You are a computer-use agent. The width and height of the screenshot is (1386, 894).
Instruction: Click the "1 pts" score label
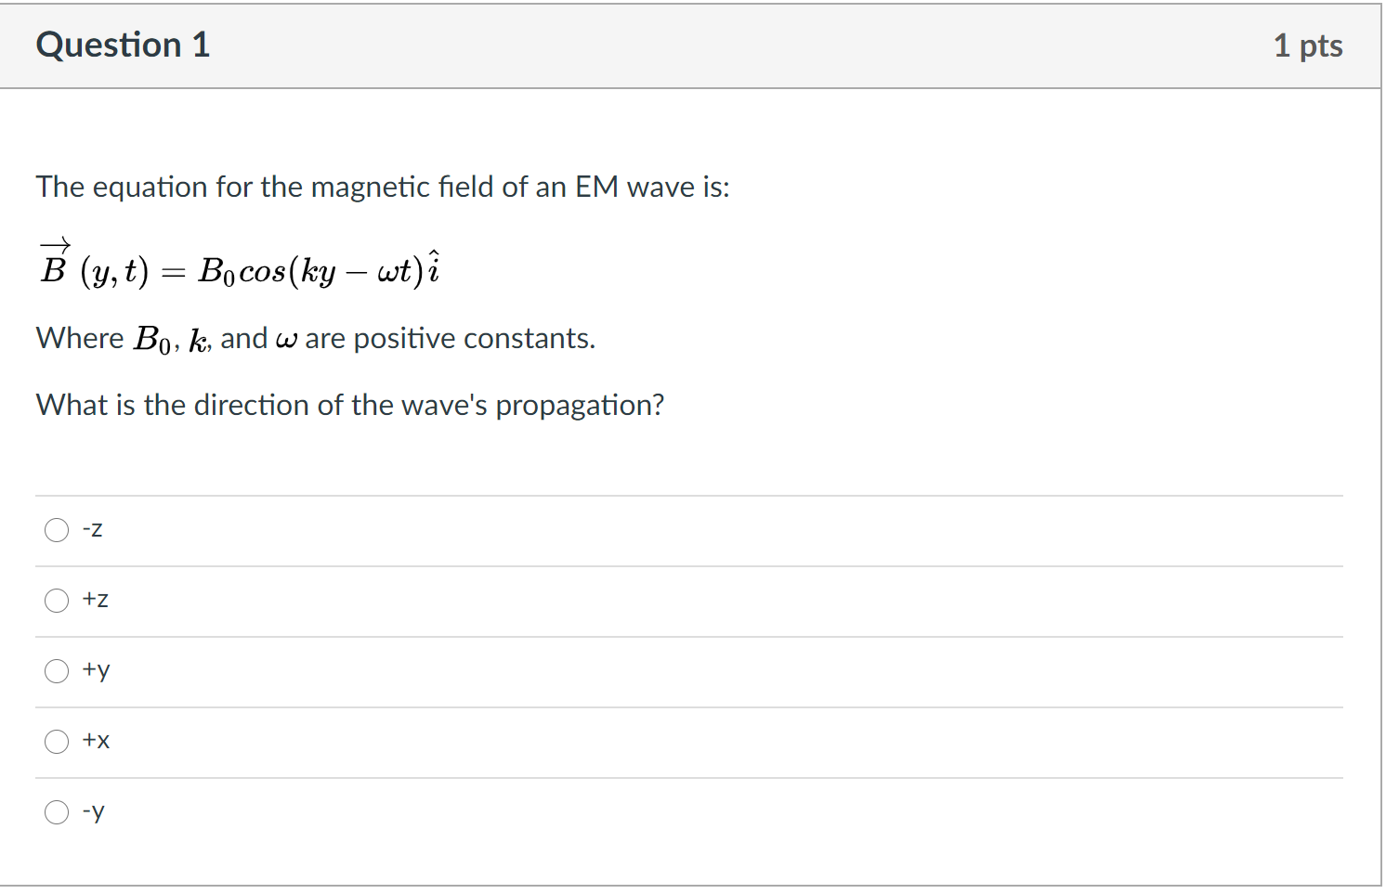click(1308, 45)
